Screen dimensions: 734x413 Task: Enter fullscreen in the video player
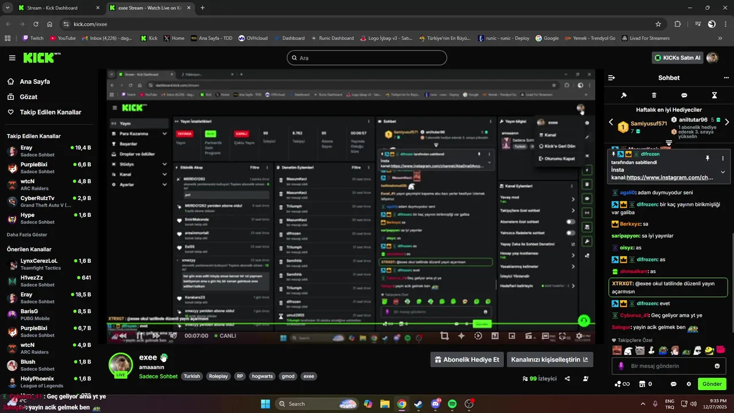click(563, 336)
